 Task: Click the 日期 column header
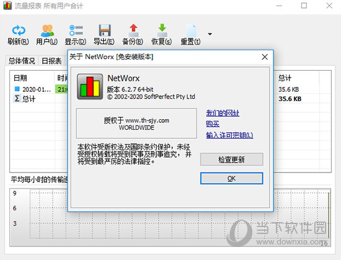coord(32,78)
